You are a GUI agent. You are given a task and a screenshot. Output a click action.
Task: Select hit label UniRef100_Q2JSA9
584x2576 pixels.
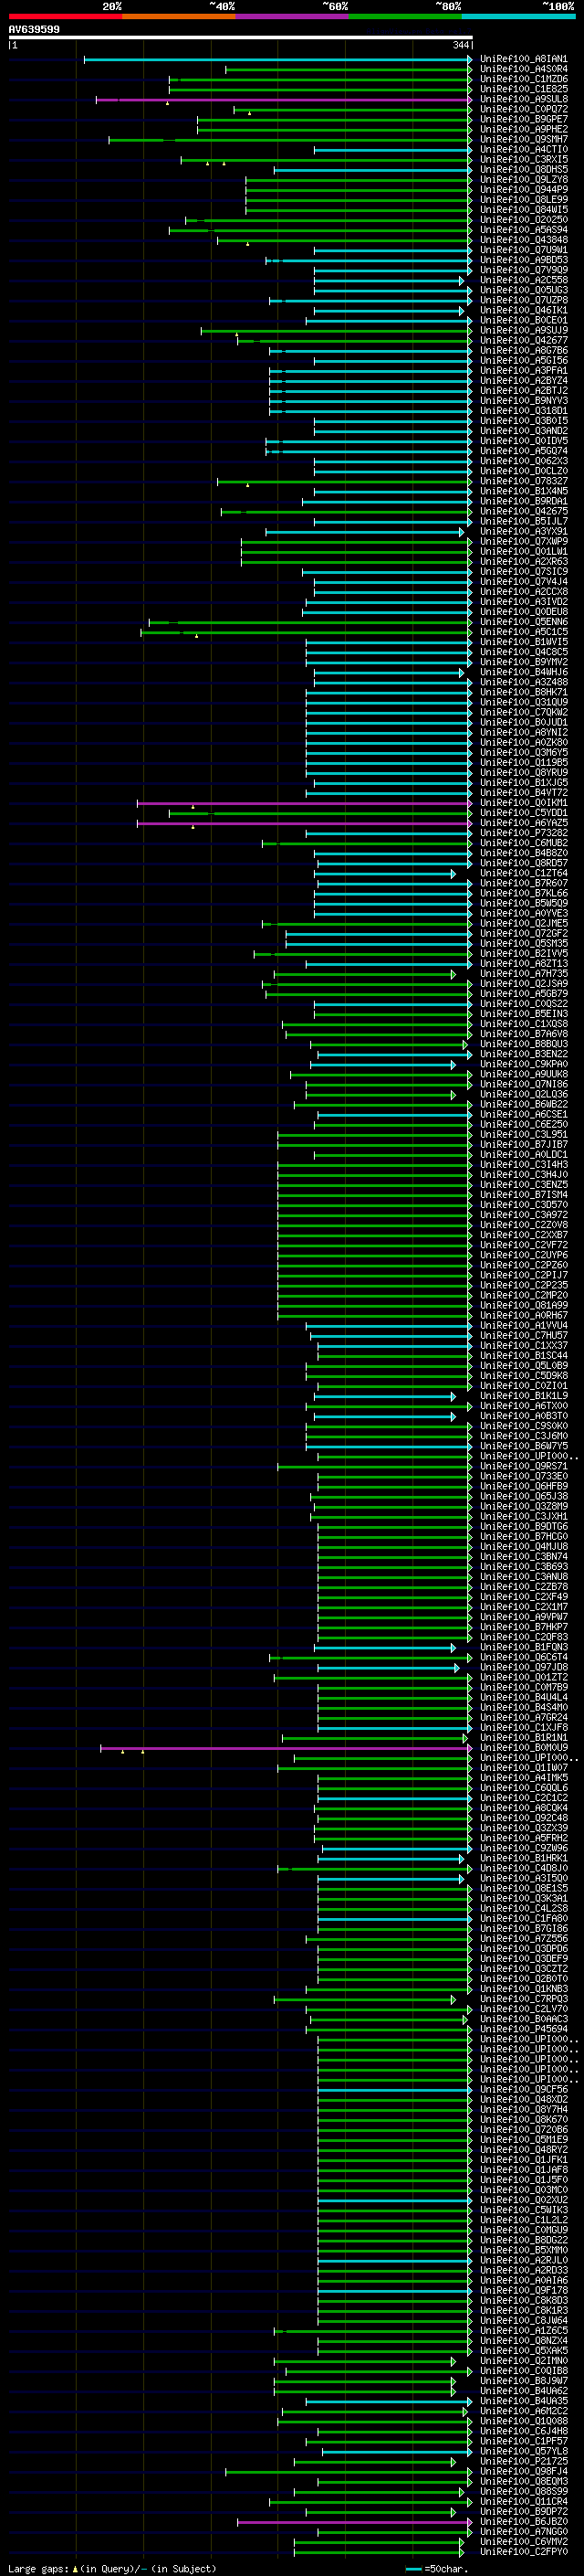click(x=523, y=984)
